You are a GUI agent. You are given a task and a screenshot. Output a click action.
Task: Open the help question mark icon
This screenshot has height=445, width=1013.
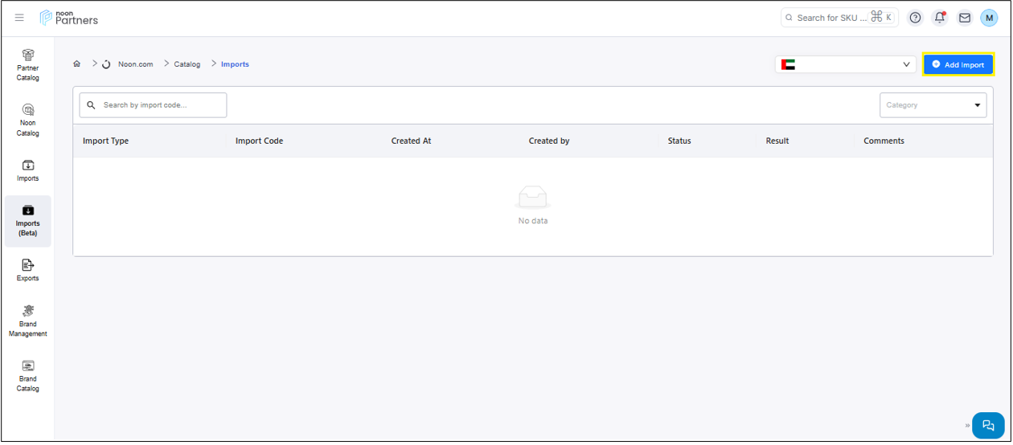click(915, 18)
